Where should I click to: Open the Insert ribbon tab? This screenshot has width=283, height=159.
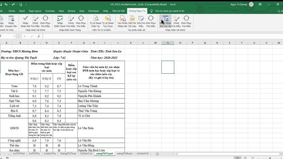(22, 11)
